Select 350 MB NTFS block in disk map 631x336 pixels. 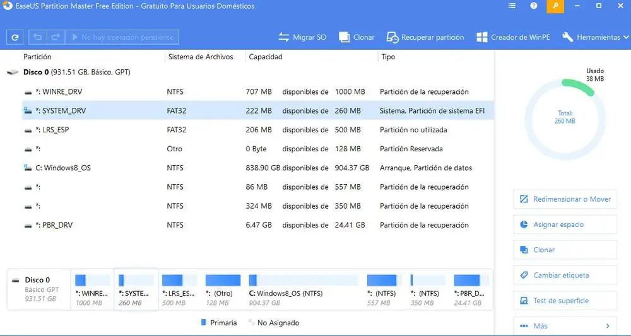(427, 290)
